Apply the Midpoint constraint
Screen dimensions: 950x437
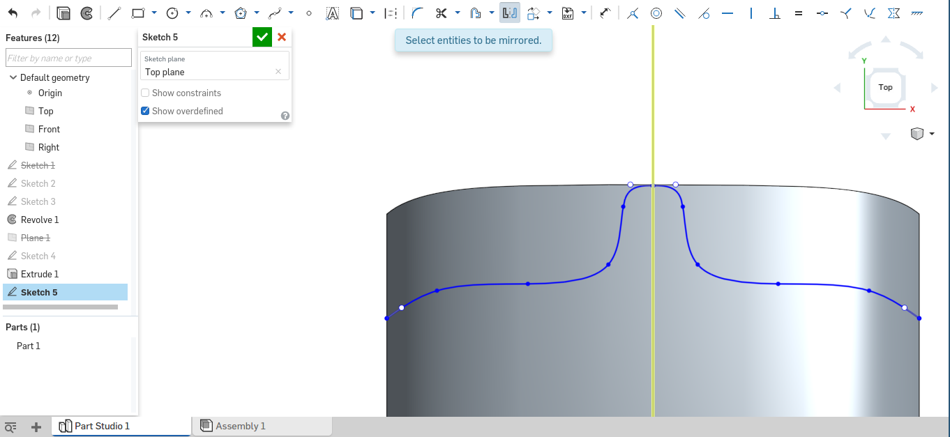[822, 13]
